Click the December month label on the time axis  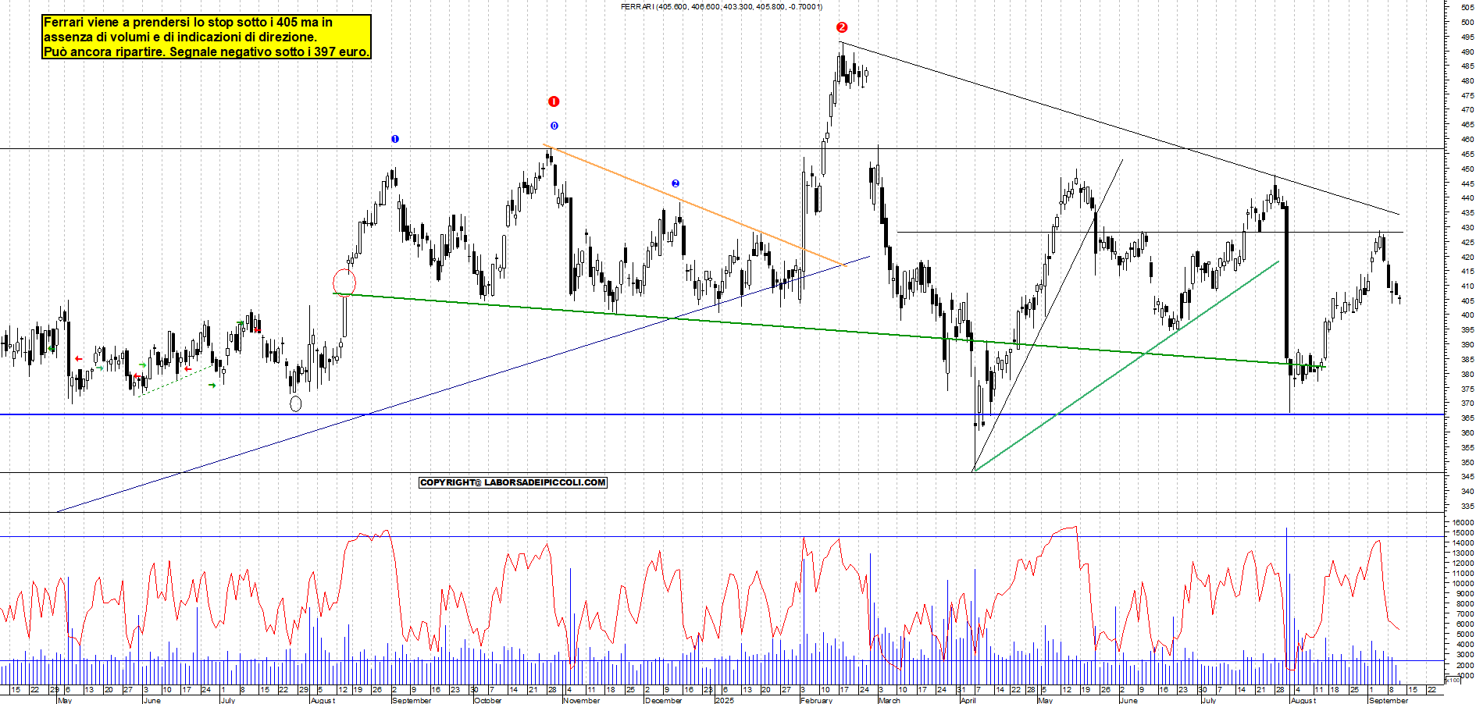(x=663, y=700)
